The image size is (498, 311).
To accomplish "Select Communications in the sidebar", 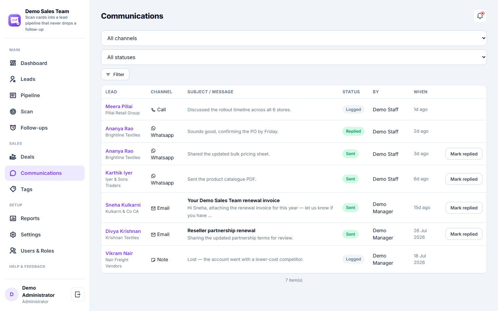I will 45,173.
